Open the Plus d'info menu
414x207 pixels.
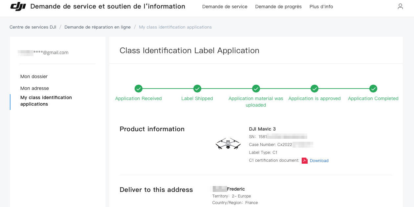coord(321,7)
